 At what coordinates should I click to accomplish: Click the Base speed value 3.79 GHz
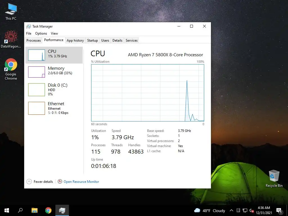(x=184, y=131)
